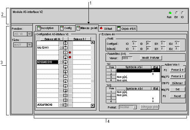This screenshot has width=190, height=130.
Task: Open the Défaut tab
Action: (107, 28)
